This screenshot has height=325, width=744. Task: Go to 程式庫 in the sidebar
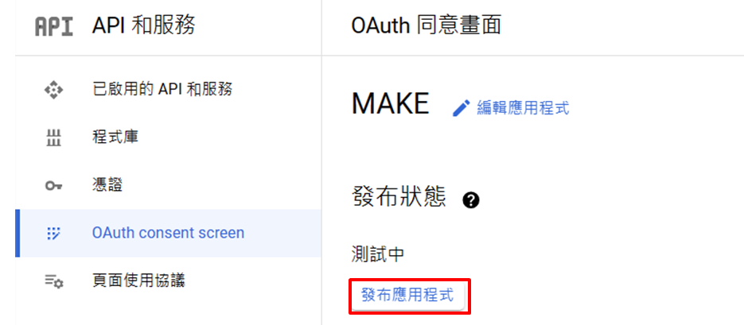click(115, 137)
